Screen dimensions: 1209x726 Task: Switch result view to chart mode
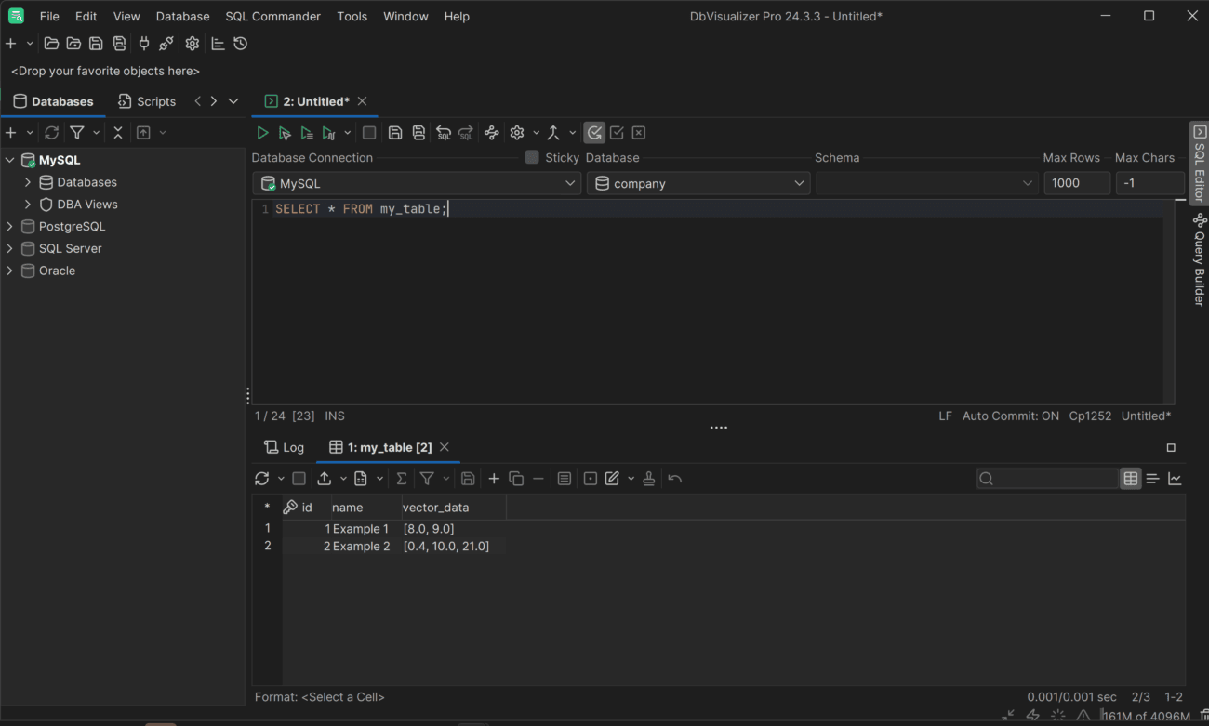point(1175,479)
